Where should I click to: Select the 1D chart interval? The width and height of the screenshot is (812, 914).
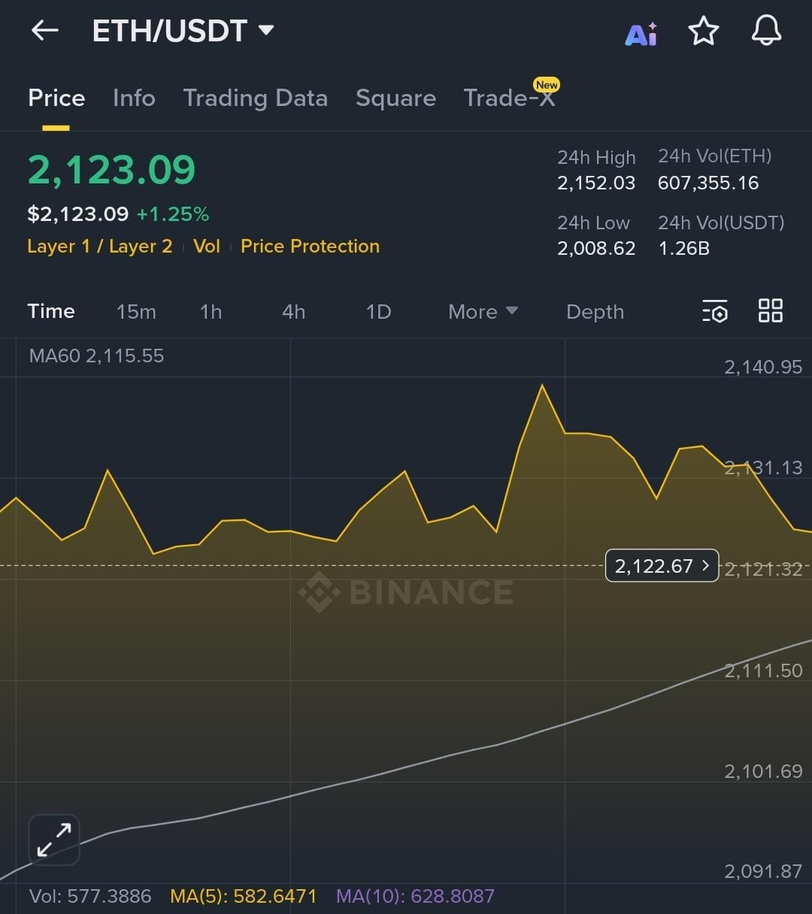[378, 312]
